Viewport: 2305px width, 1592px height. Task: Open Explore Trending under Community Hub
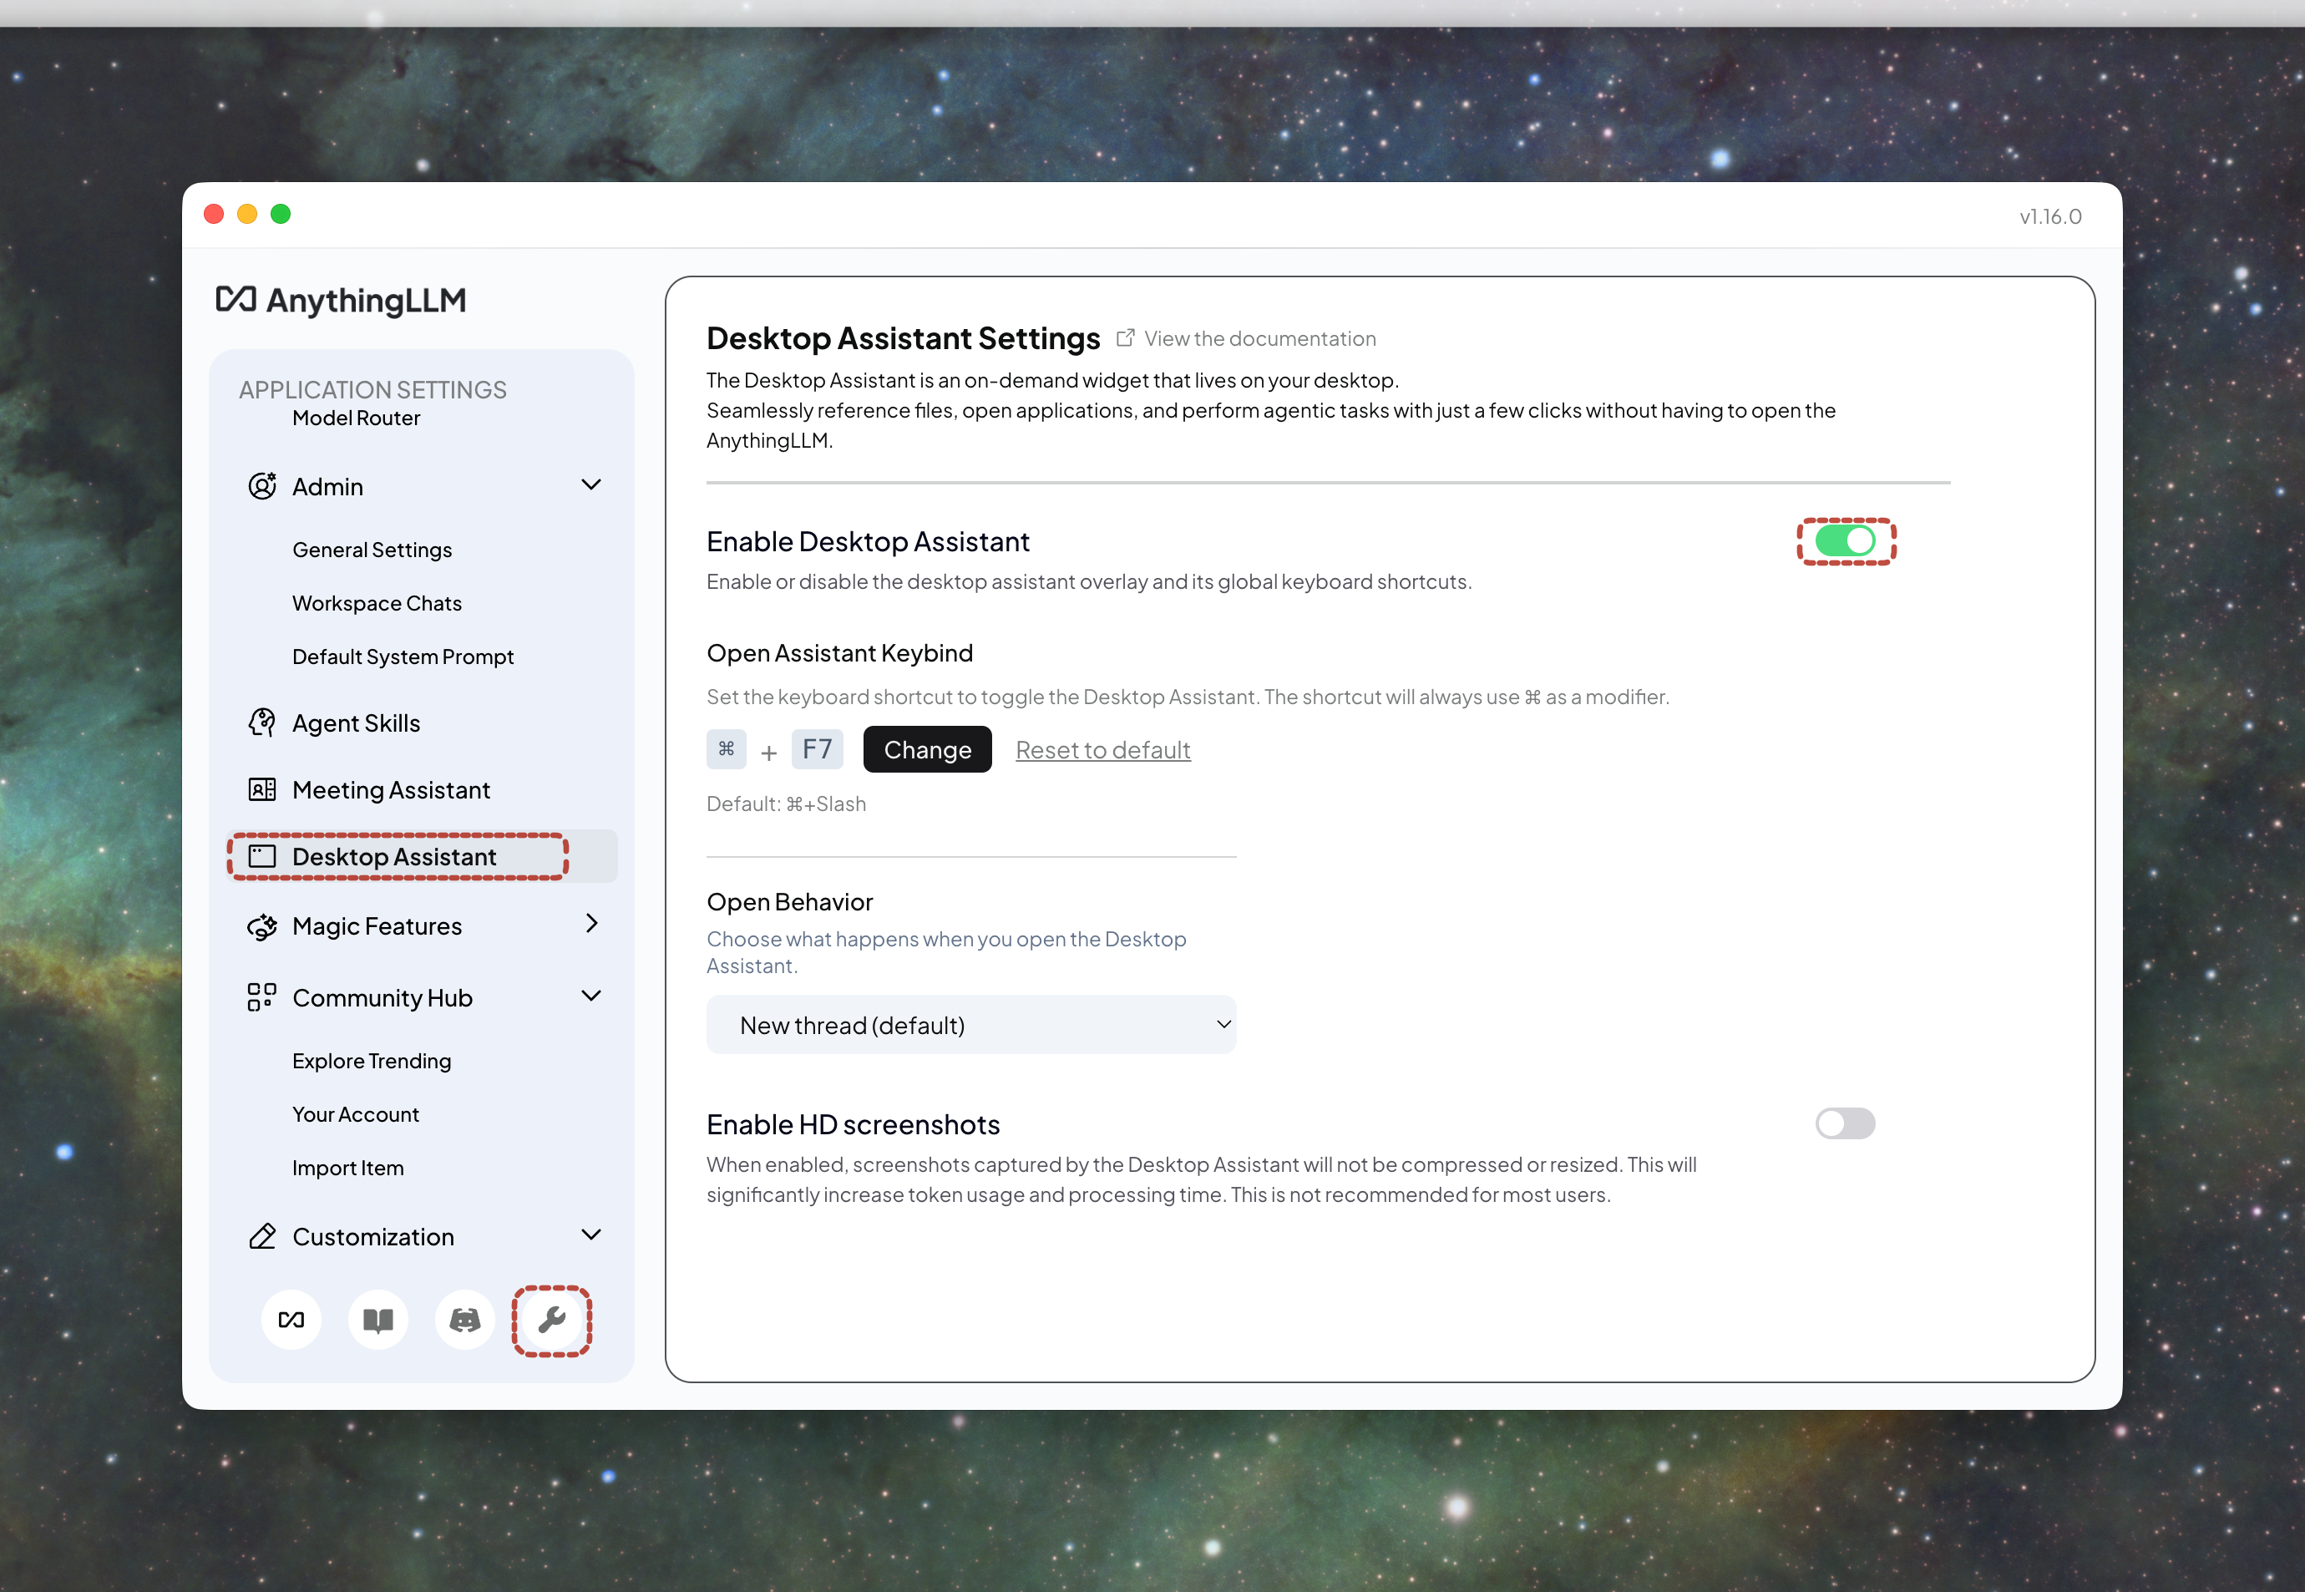[x=371, y=1060]
